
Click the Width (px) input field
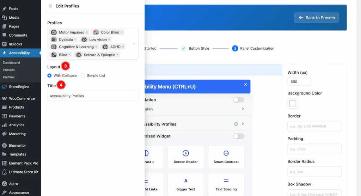point(299,82)
